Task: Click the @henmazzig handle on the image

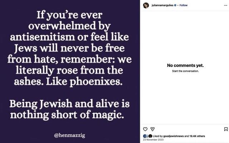Action: coord(69,135)
